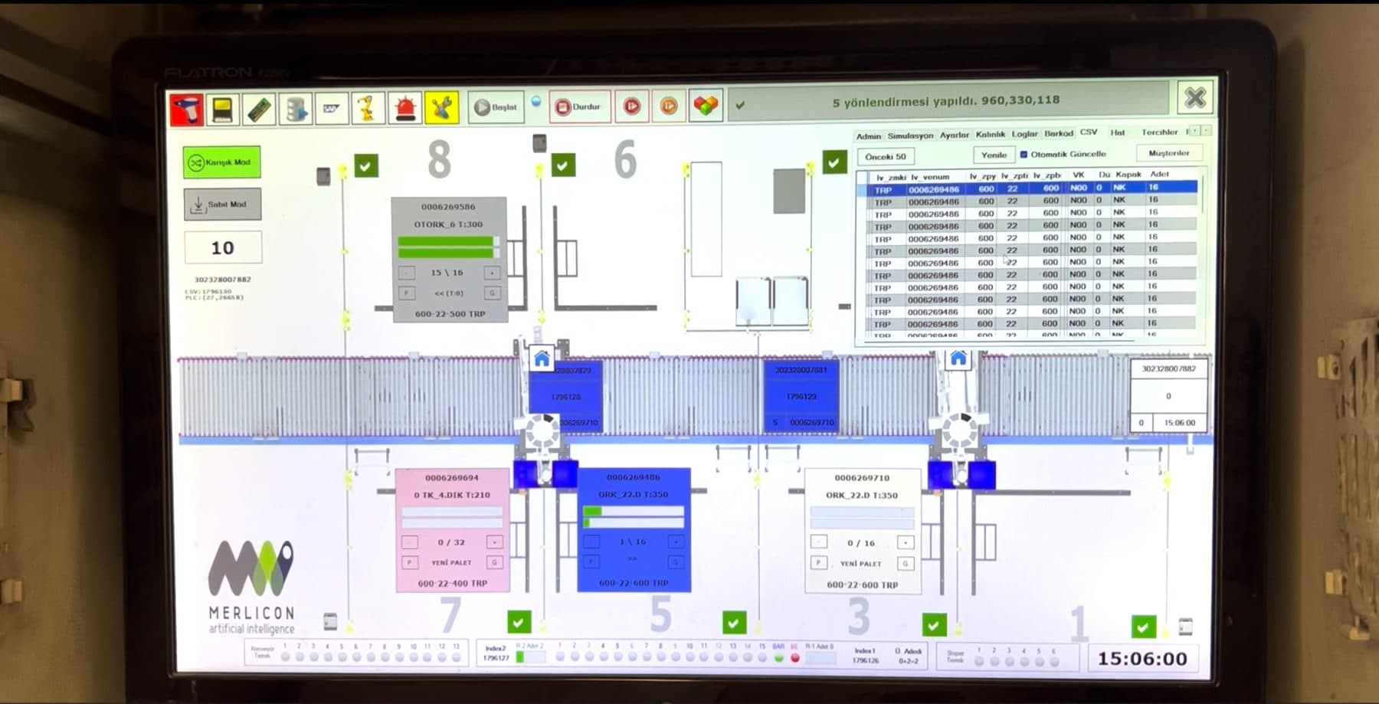Image resolution: width=1379 pixels, height=704 pixels.
Task: Open the Müşteriler button
Action: 1169,153
